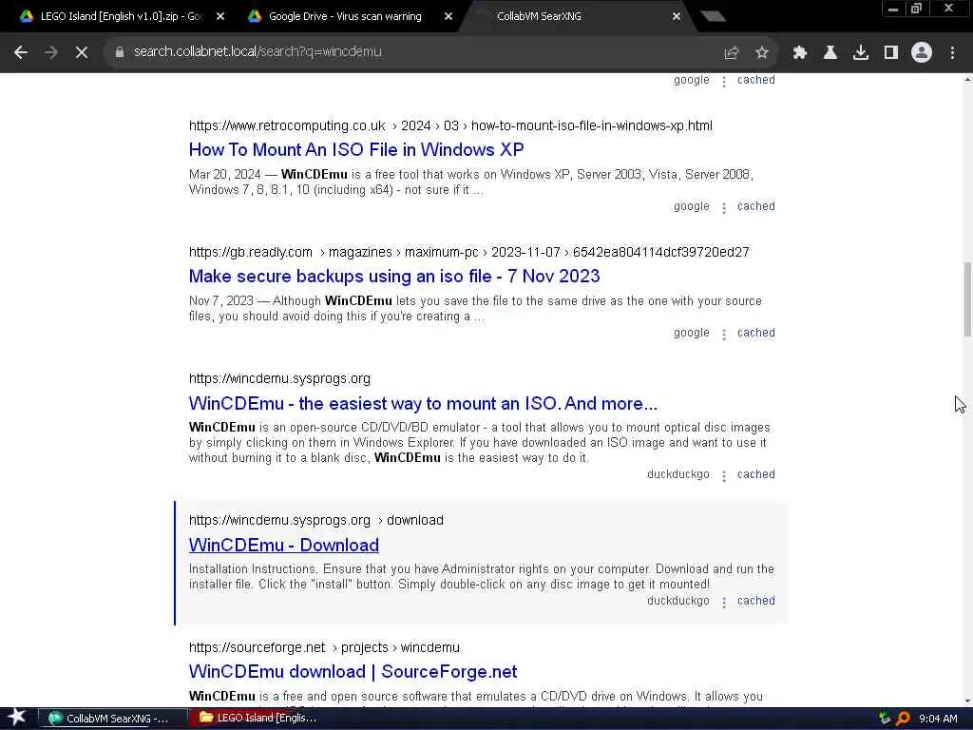
Task: Open Chrome three-dot menu
Action: [952, 52]
